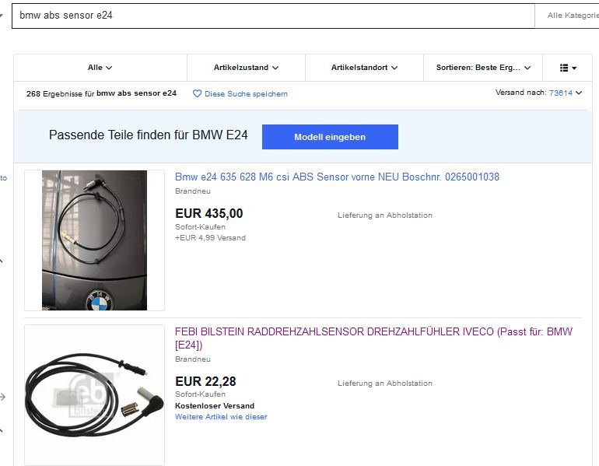
Task: Click the BMW sensor product thumbnail
Action: (x=94, y=240)
